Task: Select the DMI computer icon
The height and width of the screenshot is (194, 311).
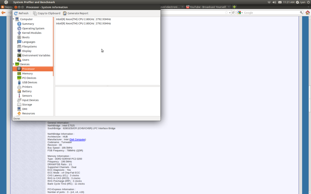Action: coord(19,109)
